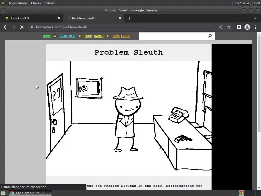Open Chrome's three-dot menu
This screenshot has width=261, height=196.
pos(255,27)
